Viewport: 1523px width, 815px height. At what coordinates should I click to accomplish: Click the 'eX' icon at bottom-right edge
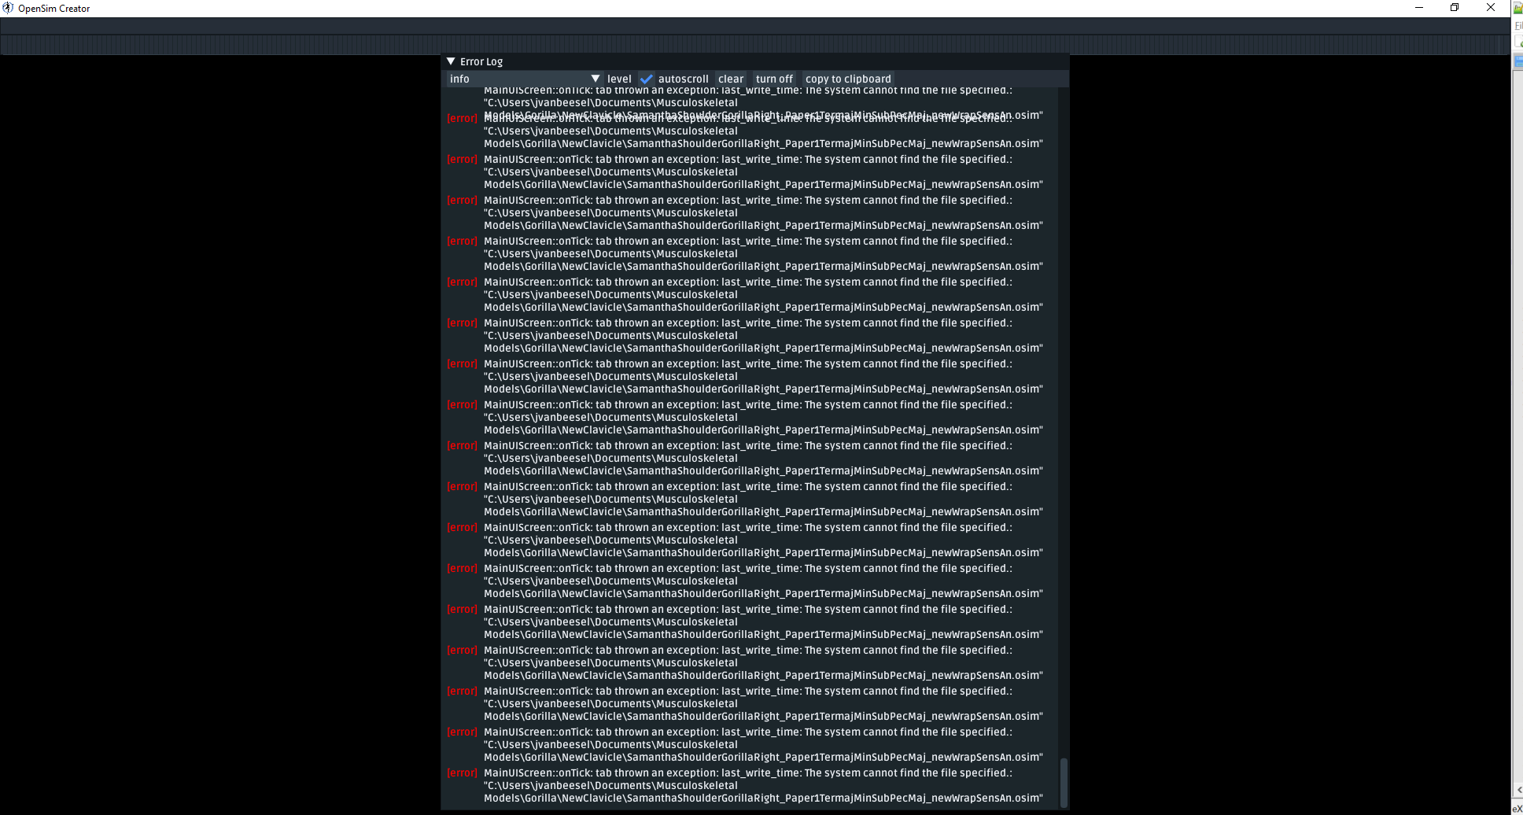pyautogui.click(x=1517, y=809)
